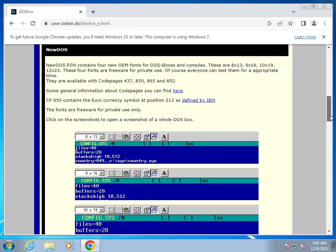The image size is (336, 252).
Task: Open the Windows Start menu
Action: [x=9, y=245]
